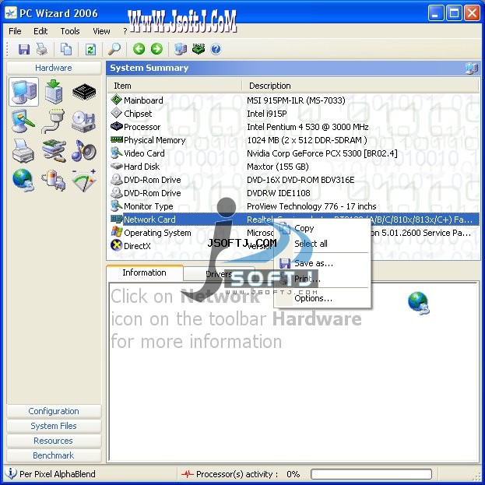Viewport: 485px width, 485px height.
Task: Choose Print... from context menu
Action: tap(322, 279)
